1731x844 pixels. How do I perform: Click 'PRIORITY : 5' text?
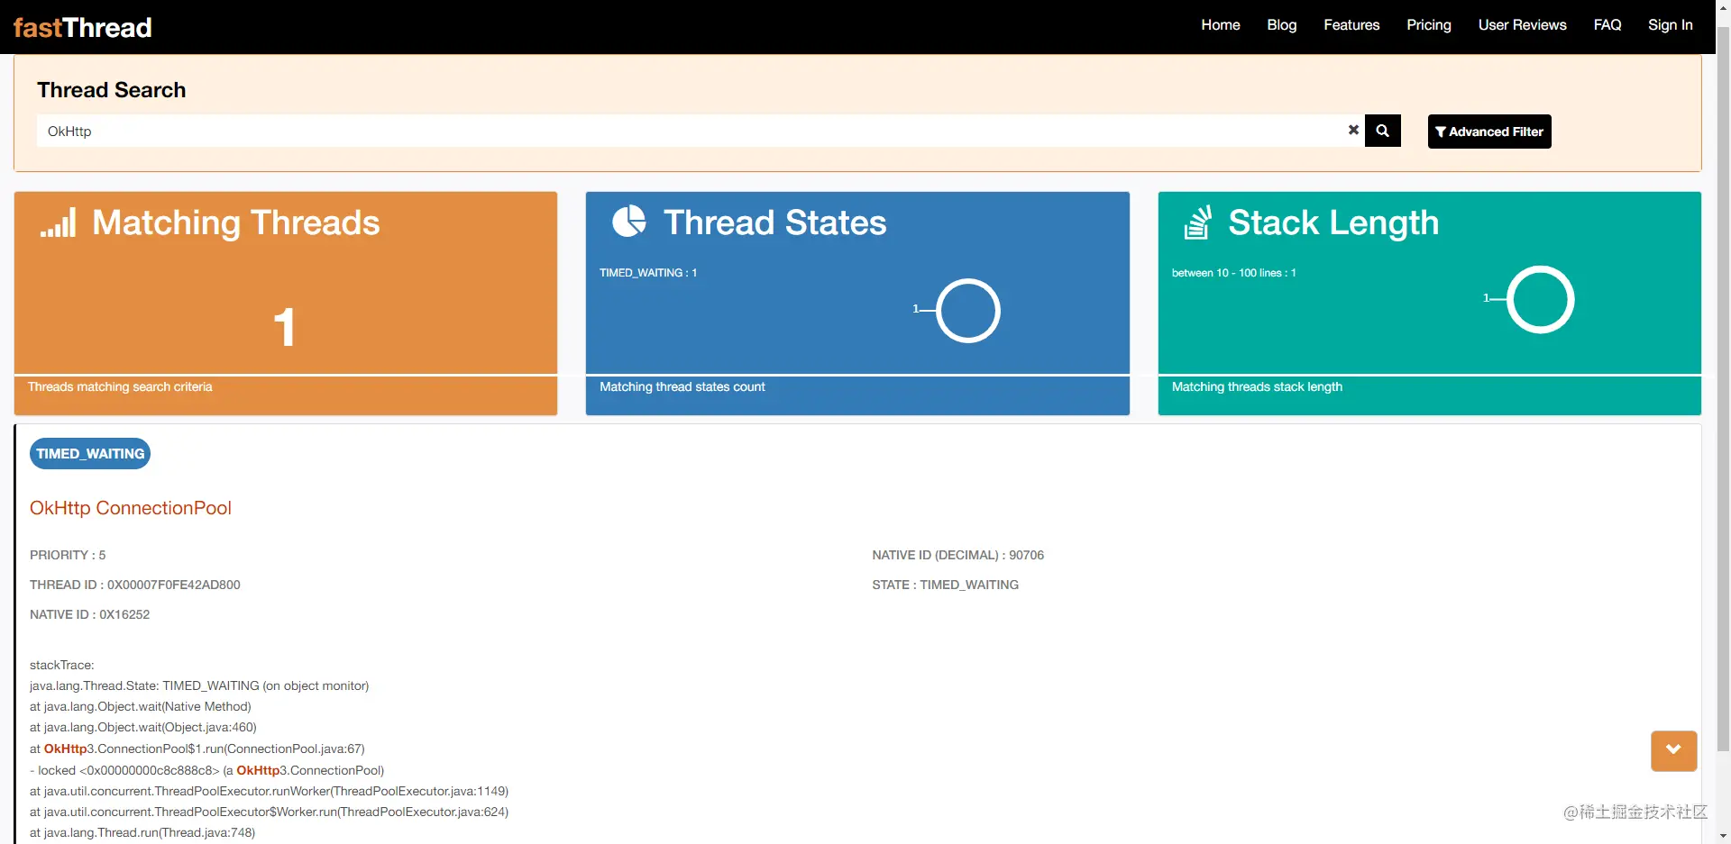pos(68,555)
